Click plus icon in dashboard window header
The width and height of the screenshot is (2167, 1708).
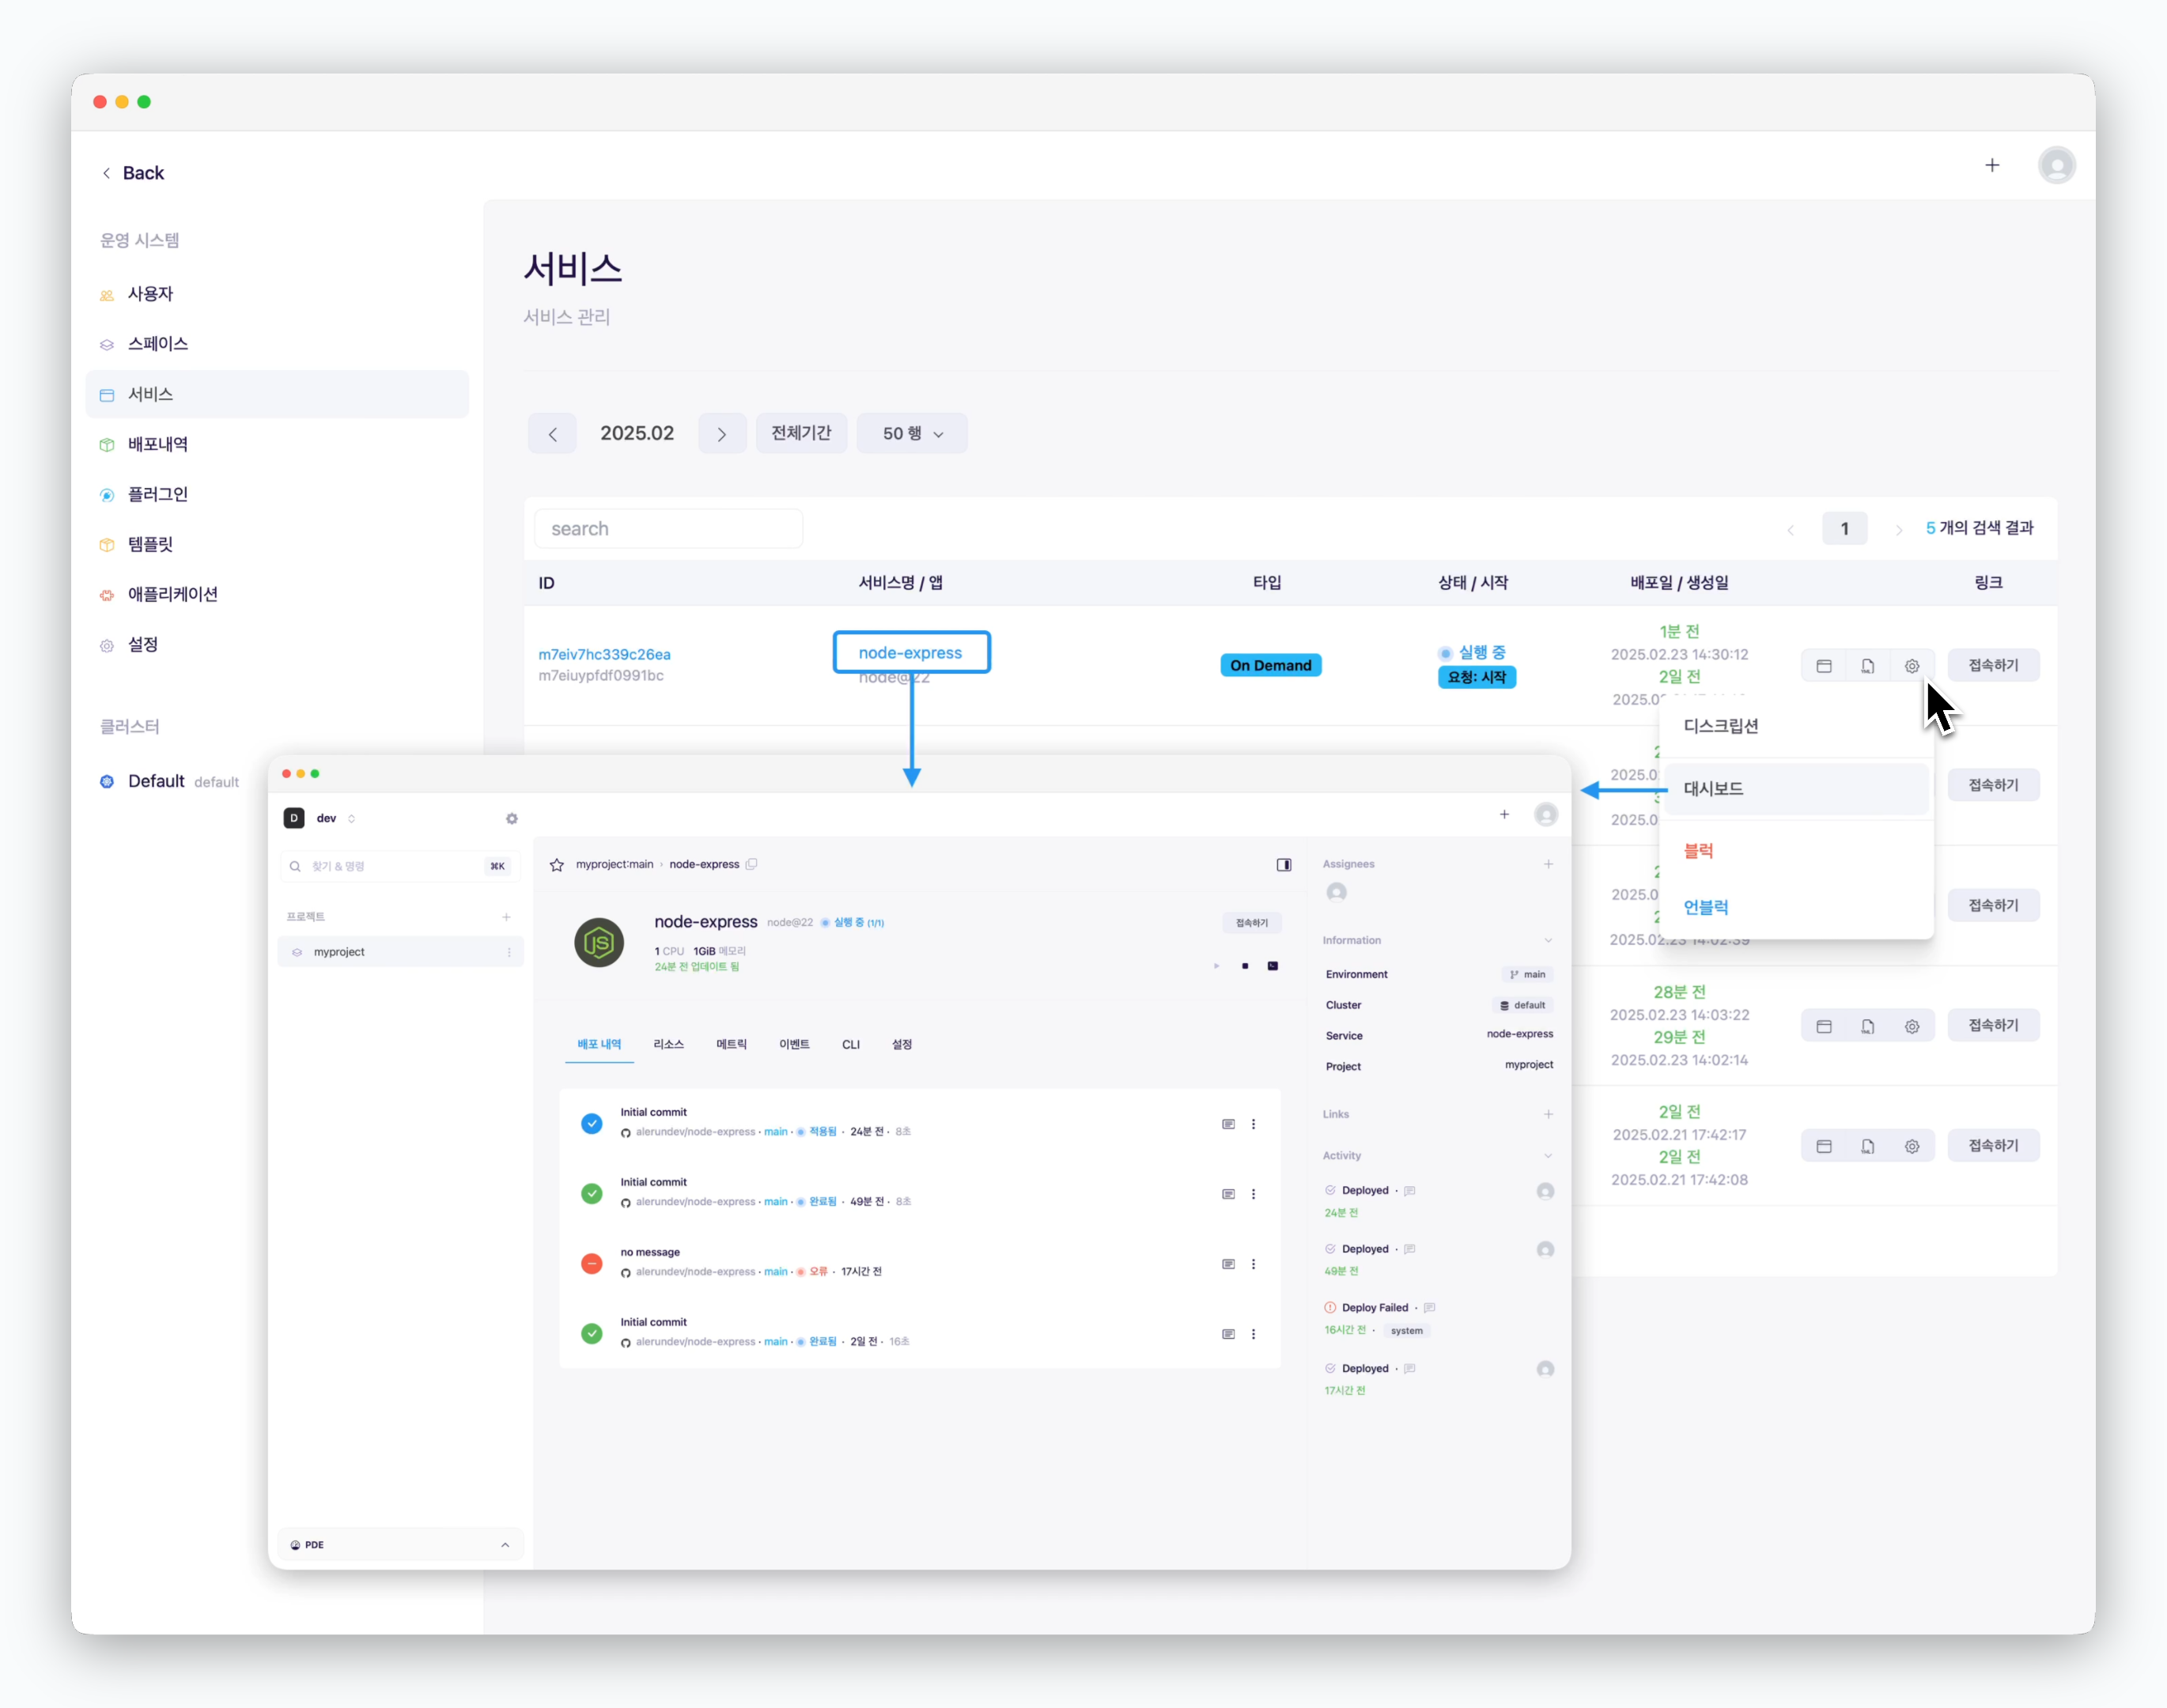coord(1504,815)
